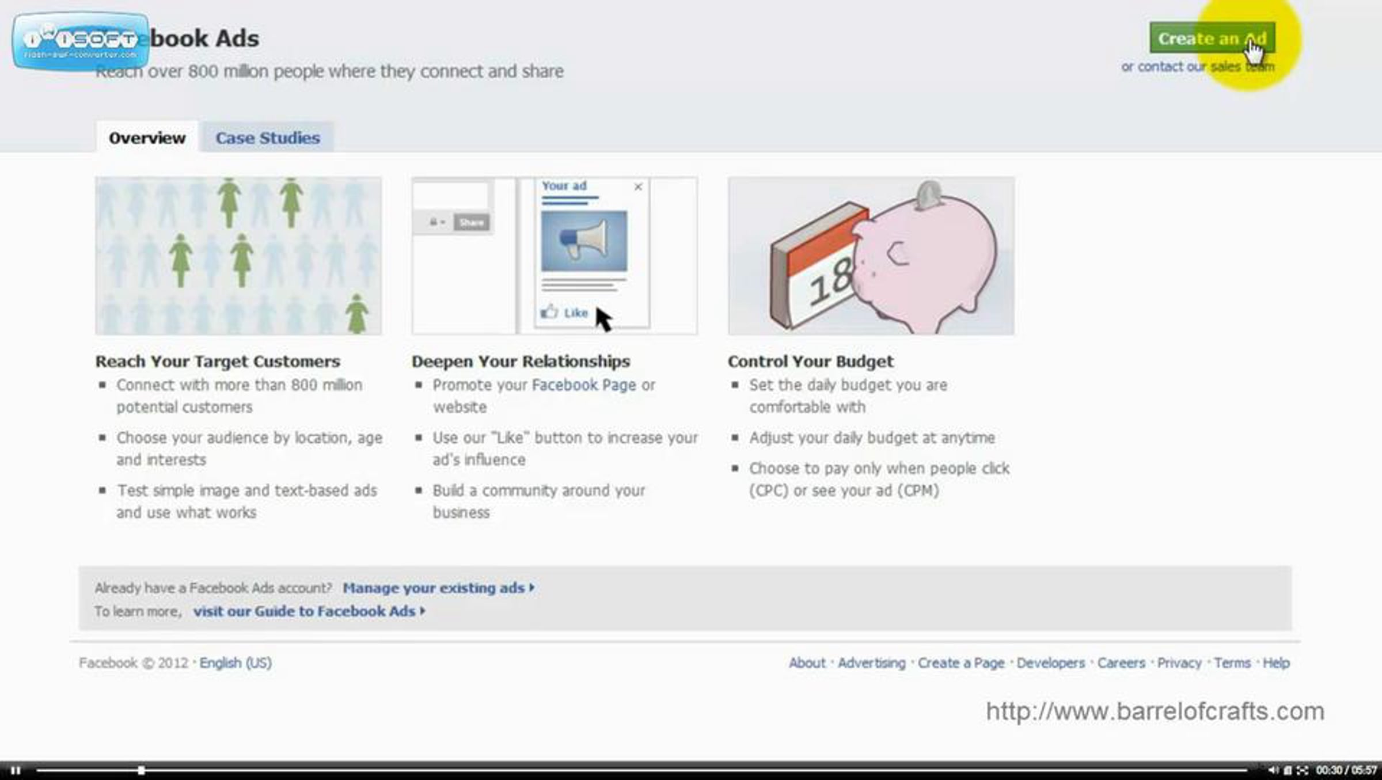Click 'Use our "Like" button' bullet text
Viewport: 1382px width, 780px height.
click(x=565, y=448)
